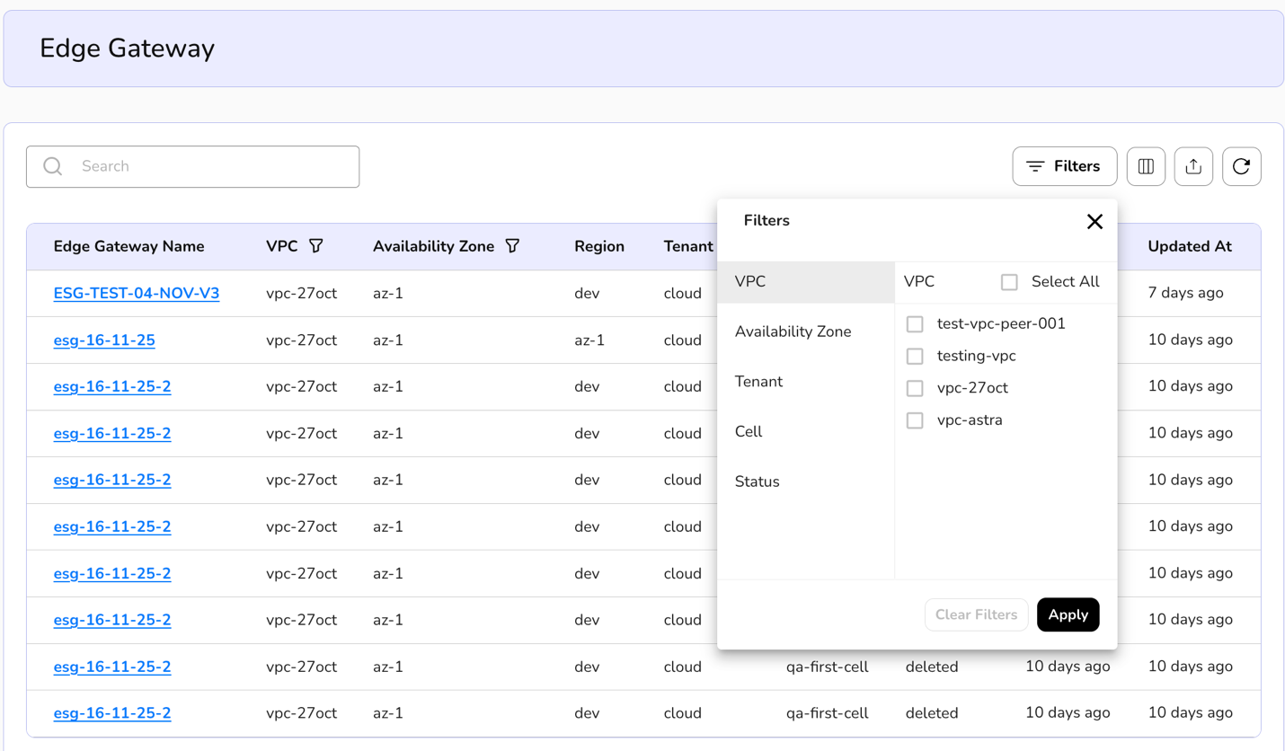Close the Filters panel with X
This screenshot has width=1285, height=751.
[1094, 221]
